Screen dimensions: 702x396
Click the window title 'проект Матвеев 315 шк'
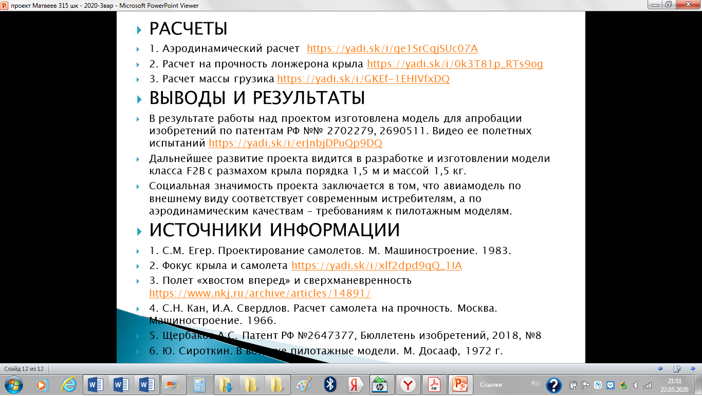[104, 5]
